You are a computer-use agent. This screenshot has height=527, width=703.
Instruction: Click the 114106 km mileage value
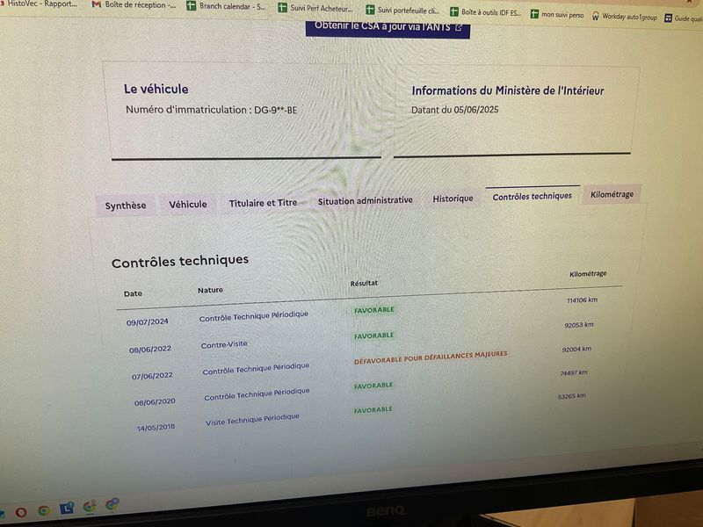pos(582,300)
